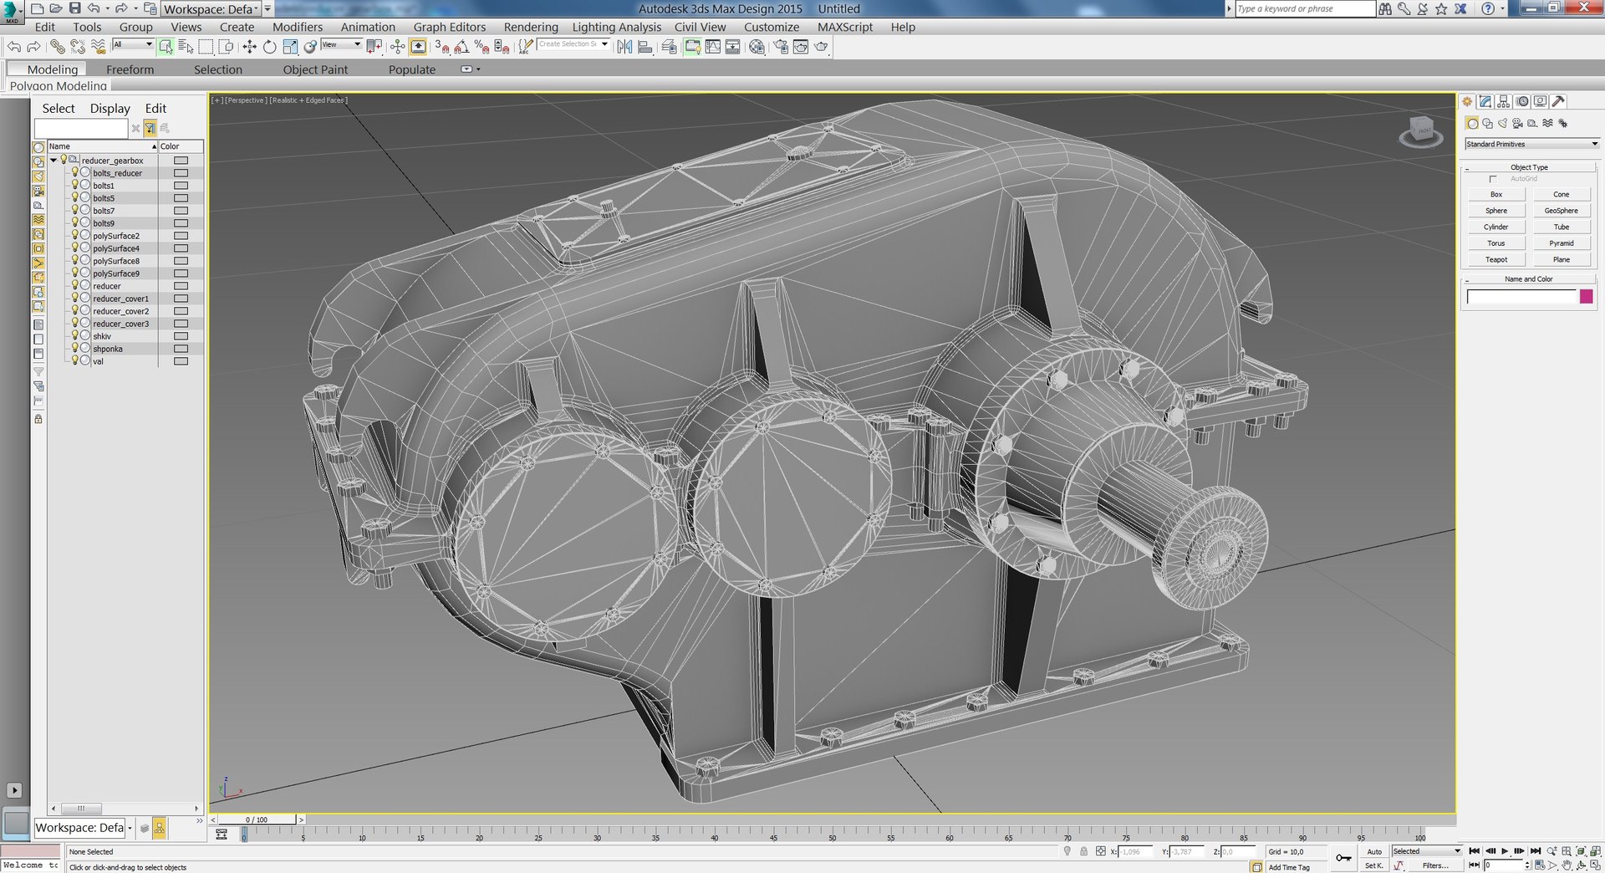
Task: Click the GeoSphere primitive button
Action: pyautogui.click(x=1561, y=211)
